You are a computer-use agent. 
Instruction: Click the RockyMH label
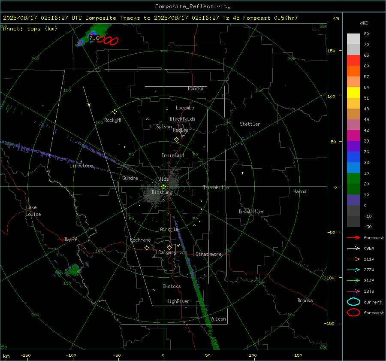(x=113, y=120)
